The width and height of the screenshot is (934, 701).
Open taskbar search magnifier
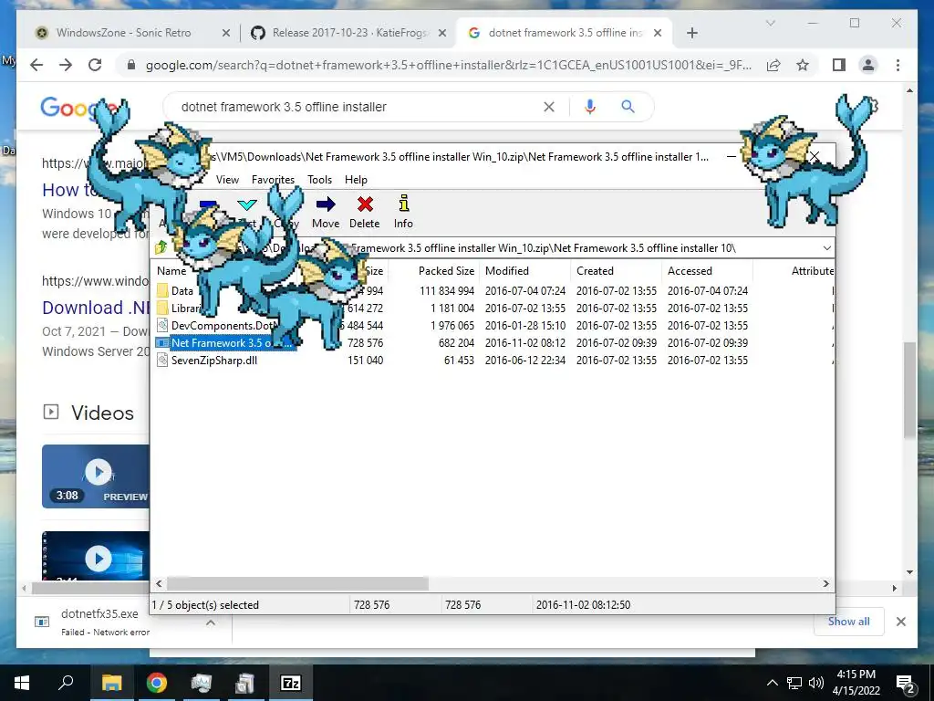tap(66, 683)
